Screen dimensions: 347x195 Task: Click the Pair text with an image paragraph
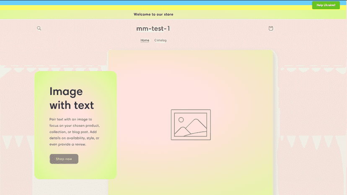point(75,132)
